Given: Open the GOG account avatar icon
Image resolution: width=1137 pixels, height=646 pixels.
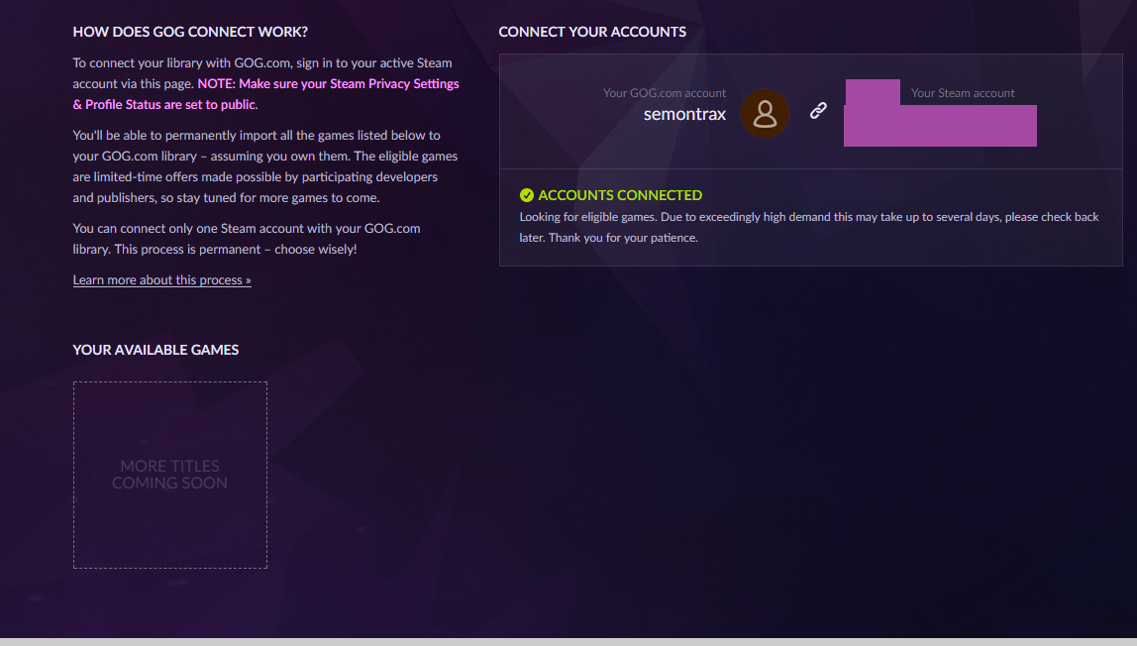Looking at the screenshot, I should 765,114.
